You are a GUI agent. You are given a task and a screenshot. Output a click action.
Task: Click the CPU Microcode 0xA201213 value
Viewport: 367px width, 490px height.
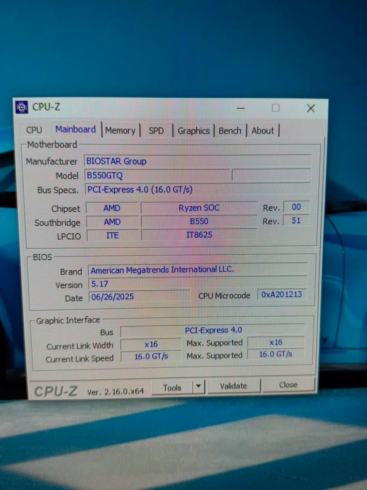(282, 294)
